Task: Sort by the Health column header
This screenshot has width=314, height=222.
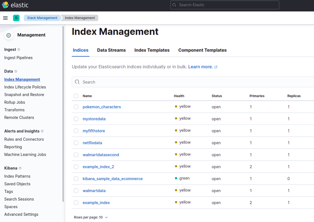Action: click(179, 96)
